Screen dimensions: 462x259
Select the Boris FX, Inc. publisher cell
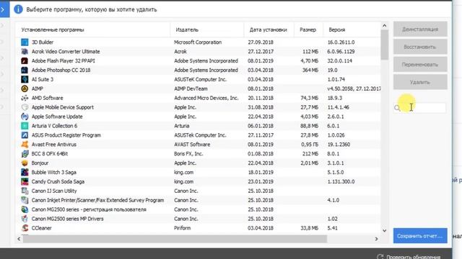click(x=188, y=153)
